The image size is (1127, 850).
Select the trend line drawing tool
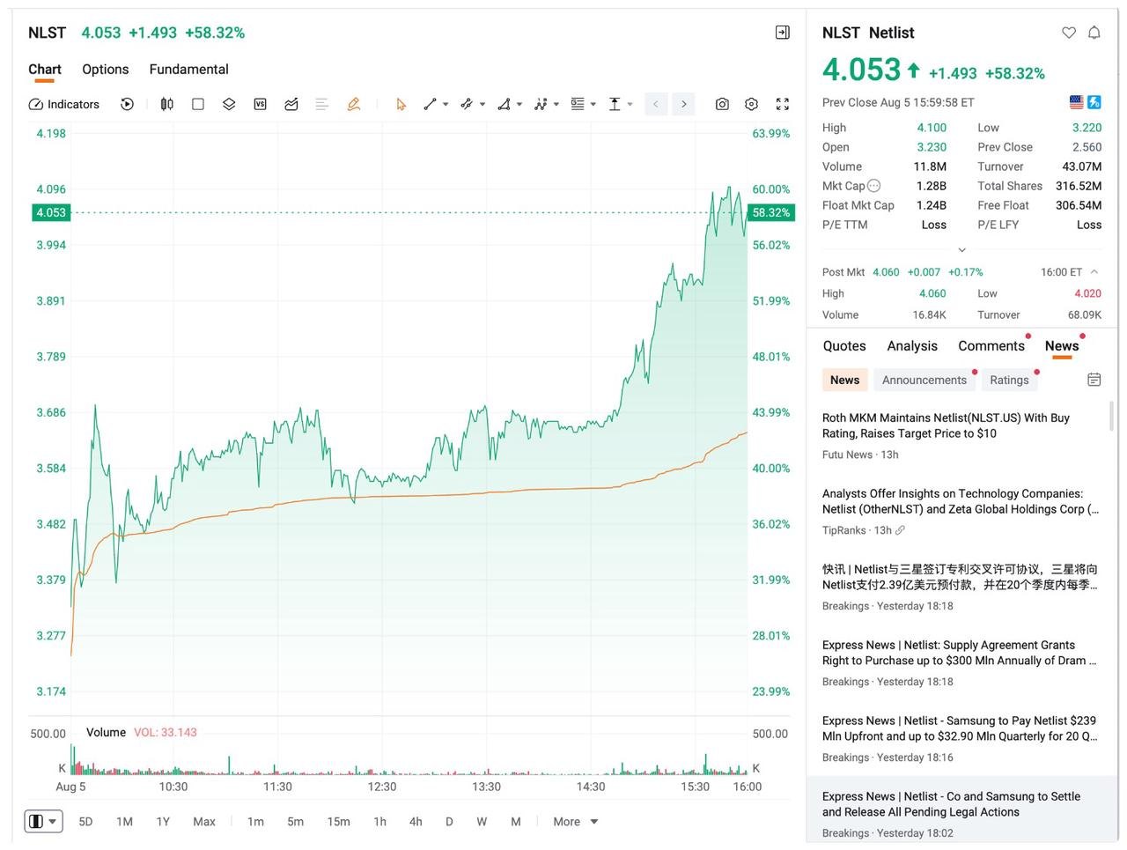(430, 104)
